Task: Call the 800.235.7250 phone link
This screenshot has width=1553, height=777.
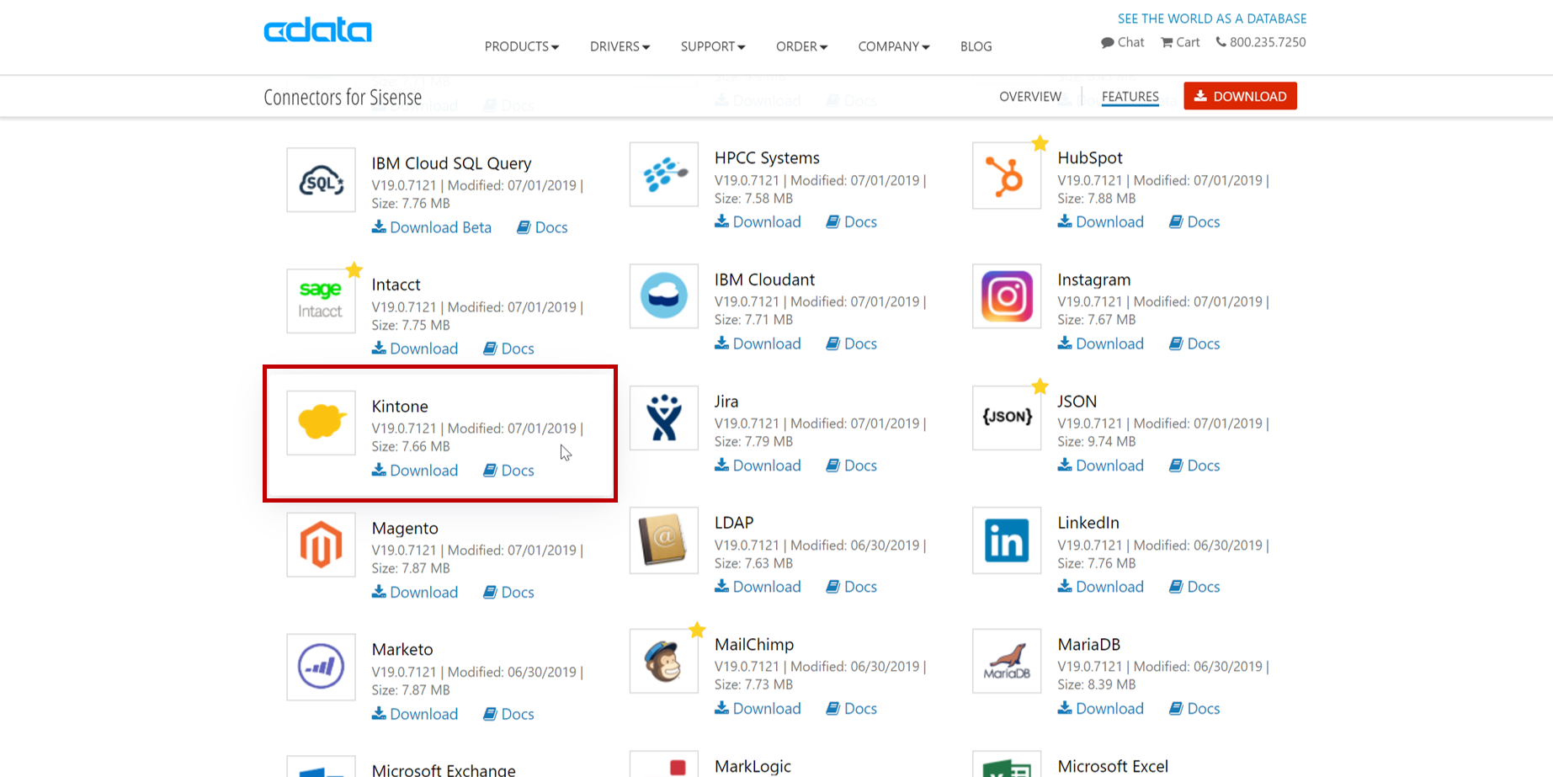Action: click(x=1261, y=42)
